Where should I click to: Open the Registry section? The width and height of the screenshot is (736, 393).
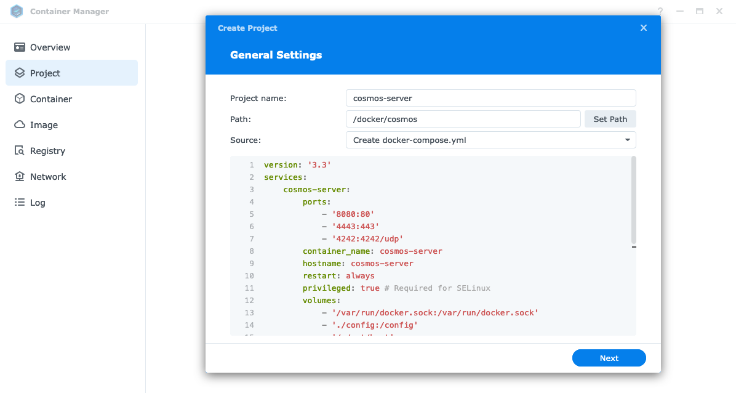47,151
